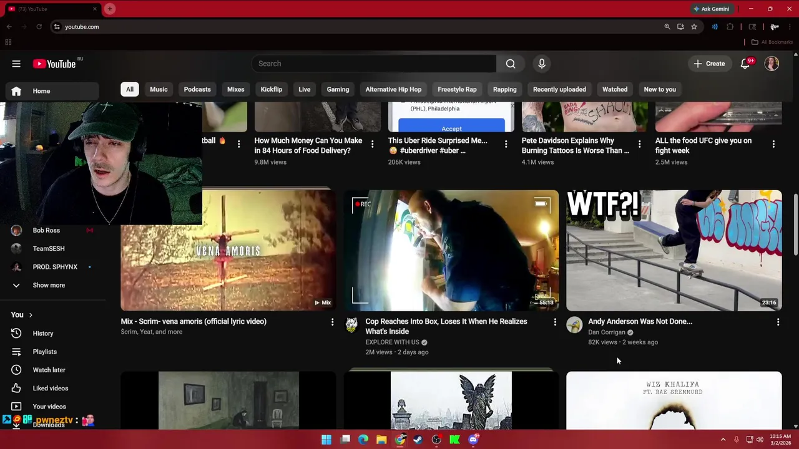The image size is (799, 449).
Task: Select the All filter chip
Action: (130, 89)
